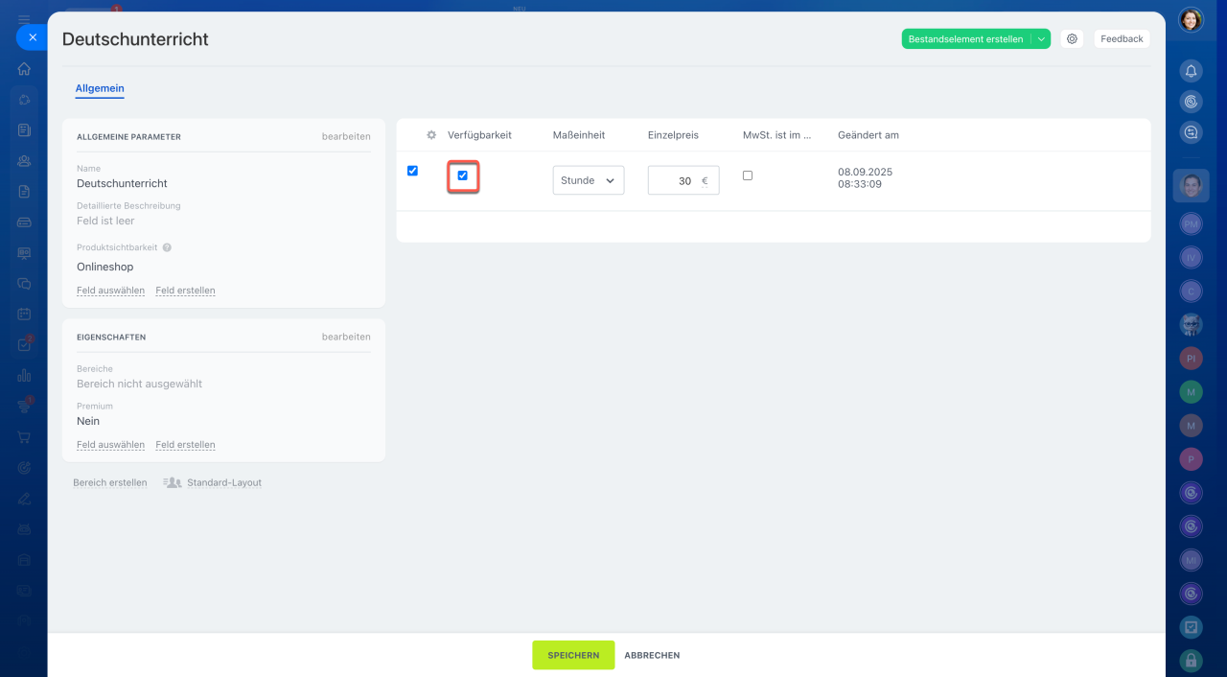Image resolution: width=1227 pixels, height=677 pixels.
Task: Close the slider with the X button
Action: 32,37
